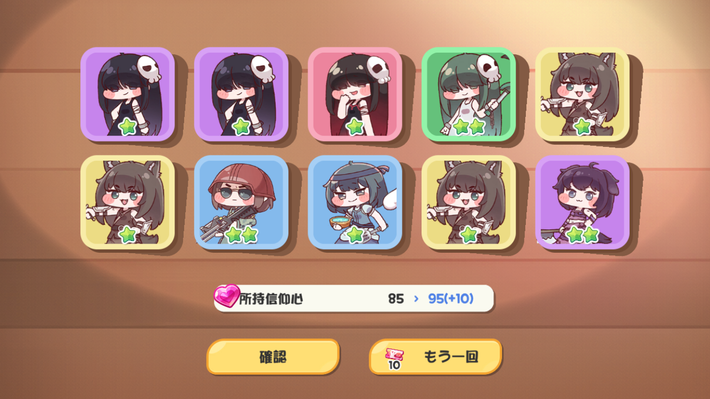This screenshot has height=399, width=710.
Task: Select the first yellow wolf girl card in the bottom row
Action: [x=128, y=202]
